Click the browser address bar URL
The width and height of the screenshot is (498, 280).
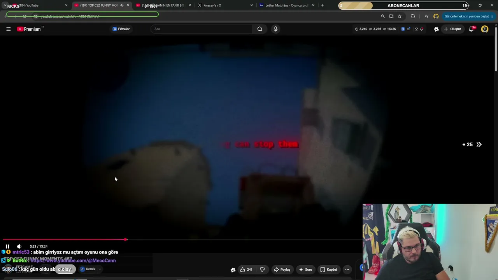(70, 16)
